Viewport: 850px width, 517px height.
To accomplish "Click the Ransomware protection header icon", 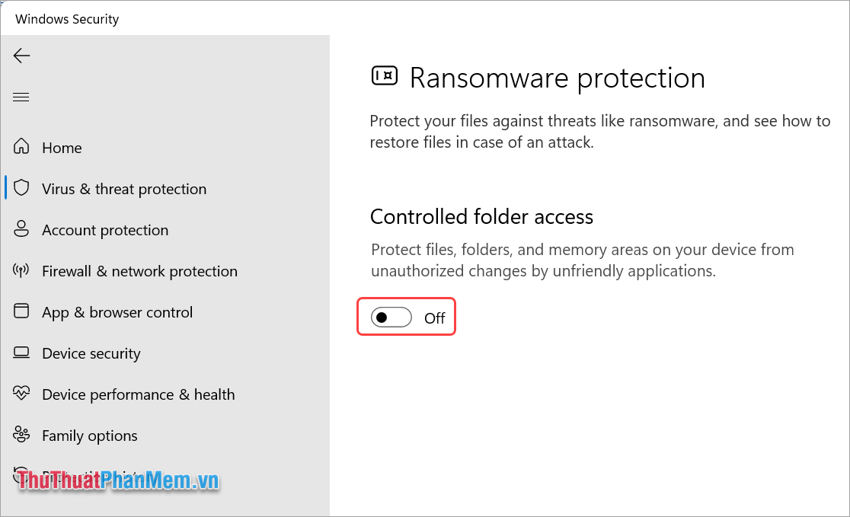I will (385, 75).
